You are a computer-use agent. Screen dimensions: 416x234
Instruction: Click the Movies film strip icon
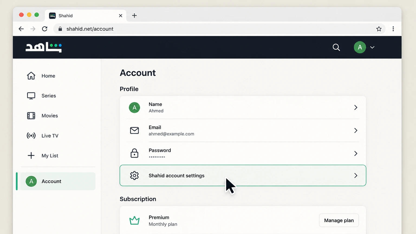coord(31,116)
